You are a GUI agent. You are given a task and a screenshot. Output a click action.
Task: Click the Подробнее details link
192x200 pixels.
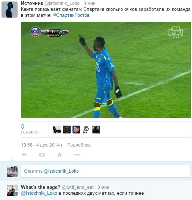coord(79,145)
